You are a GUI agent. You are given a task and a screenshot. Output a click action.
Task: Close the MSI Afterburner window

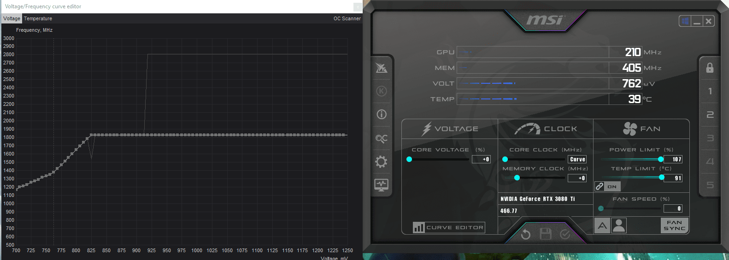[x=709, y=21]
